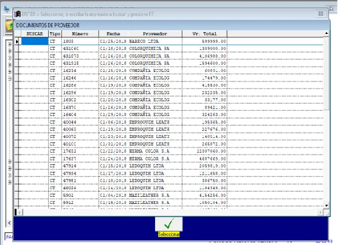This screenshot has width=340, height=245.
Task: Click the horizontal scrollbar left arrow
Action: (20, 212)
